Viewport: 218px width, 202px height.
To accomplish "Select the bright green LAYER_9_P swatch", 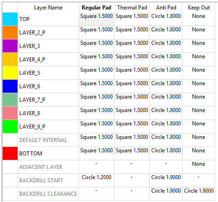I will tap(10, 126).
